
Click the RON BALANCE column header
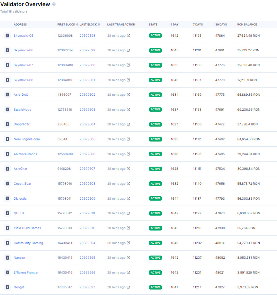pos(247,25)
